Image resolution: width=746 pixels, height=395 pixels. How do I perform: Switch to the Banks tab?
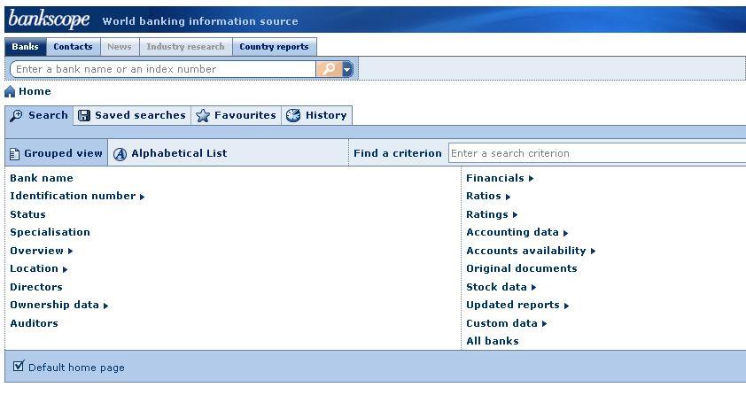click(x=25, y=47)
